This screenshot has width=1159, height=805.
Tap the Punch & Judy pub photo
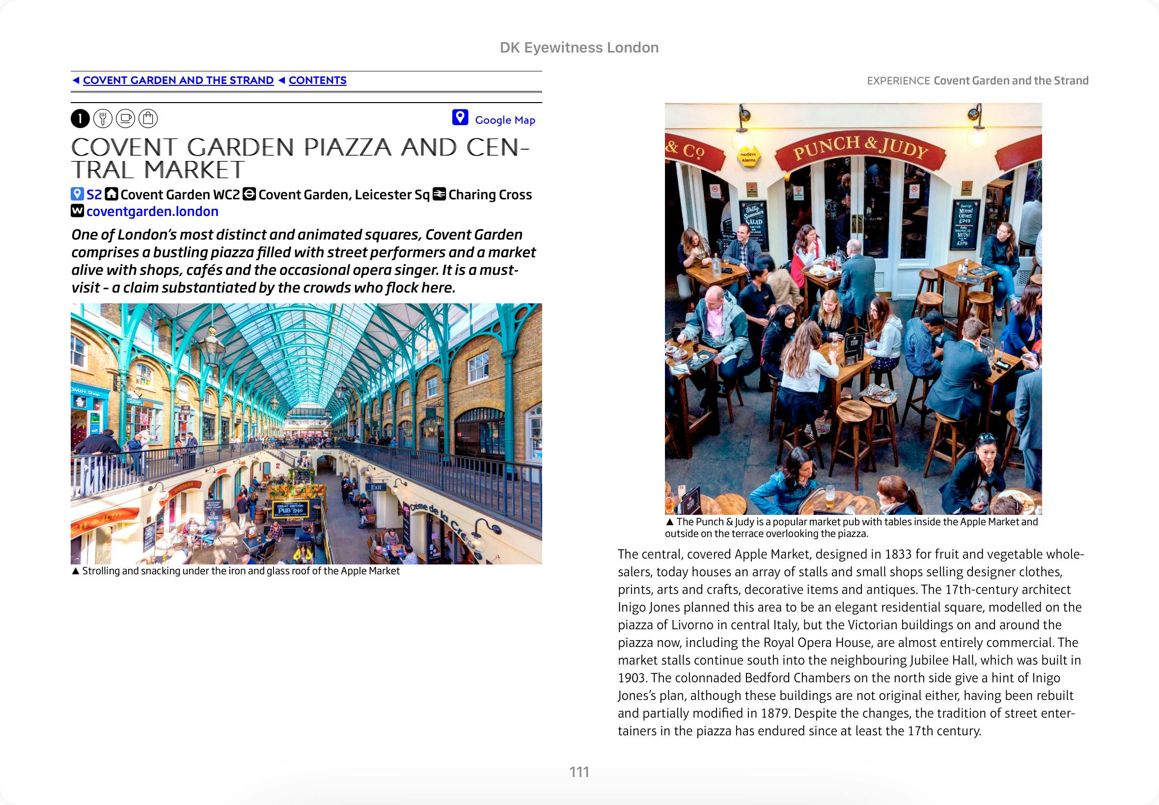click(x=853, y=308)
